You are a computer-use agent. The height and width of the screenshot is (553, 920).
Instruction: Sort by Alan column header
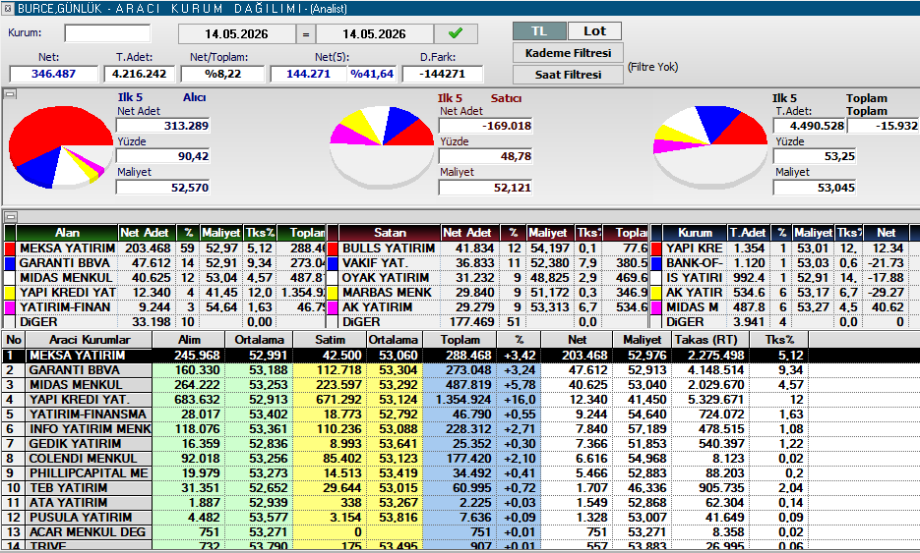point(67,233)
